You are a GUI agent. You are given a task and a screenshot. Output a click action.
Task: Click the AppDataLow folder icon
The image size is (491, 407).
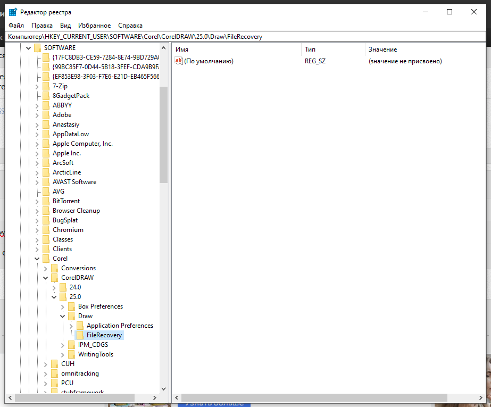(x=46, y=134)
